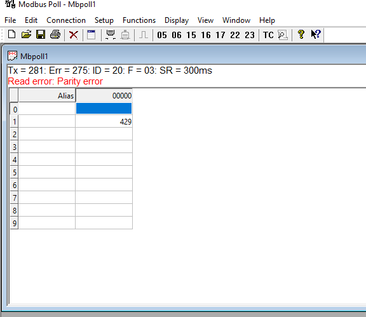Click the connect network icon
The width and height of the screenshot is (366, 317).
[x=111, y=35]
